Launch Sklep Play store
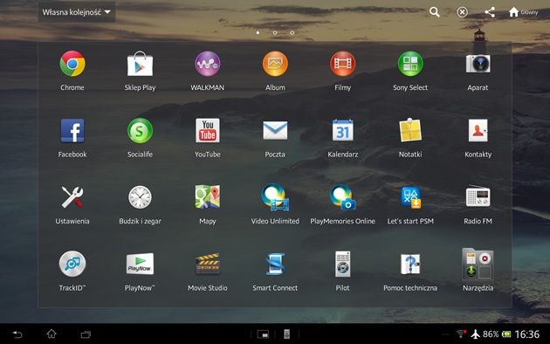550x344 pixels. tap(140, 64)
